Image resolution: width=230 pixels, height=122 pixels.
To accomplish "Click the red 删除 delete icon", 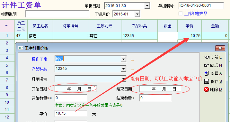I will (x=206, y=89).
